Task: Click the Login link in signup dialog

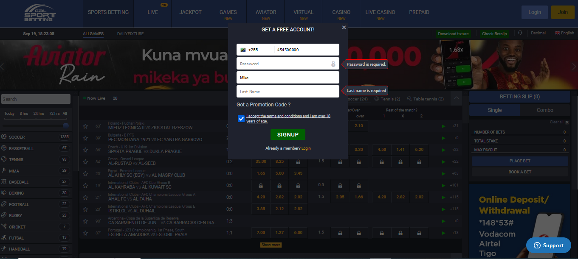Action: pyautogui.click(x=306, y=148)
